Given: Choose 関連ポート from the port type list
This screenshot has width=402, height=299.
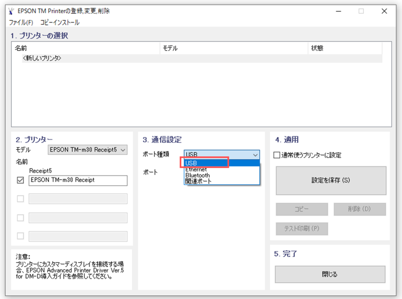Looking at the screenshot, I should [222, 181].
